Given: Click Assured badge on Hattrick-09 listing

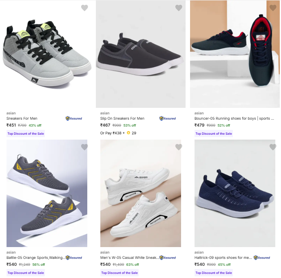Looking at the screenshot, I should pos(262,258).
